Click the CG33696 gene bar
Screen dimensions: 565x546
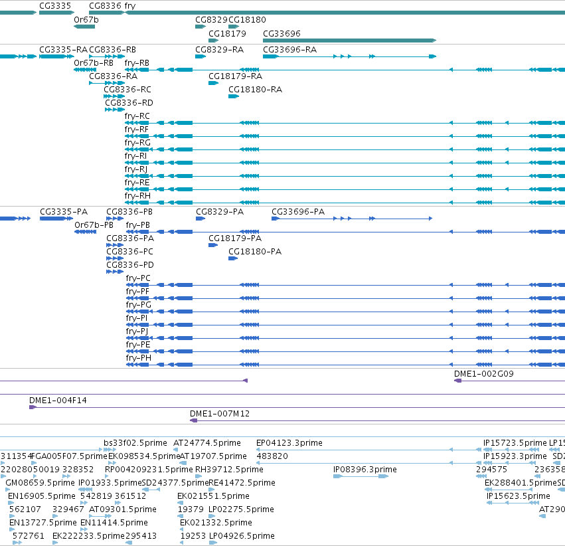[349, 41]
